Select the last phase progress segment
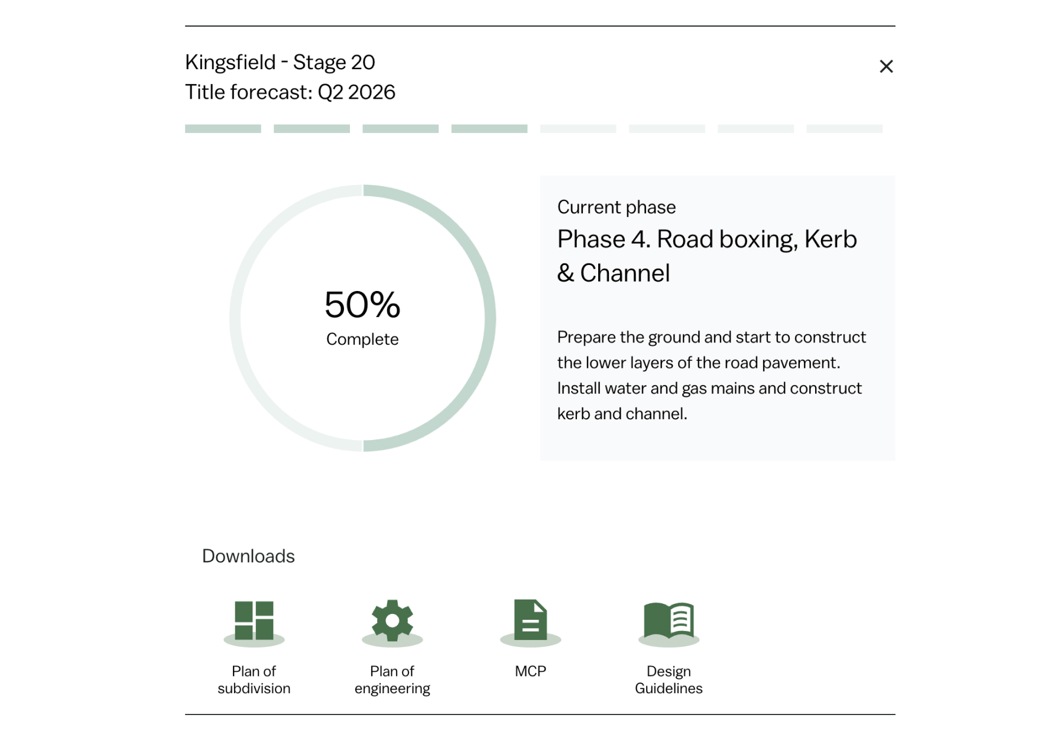This screenshot has width=1038, height=731. [x=844, y=128]
